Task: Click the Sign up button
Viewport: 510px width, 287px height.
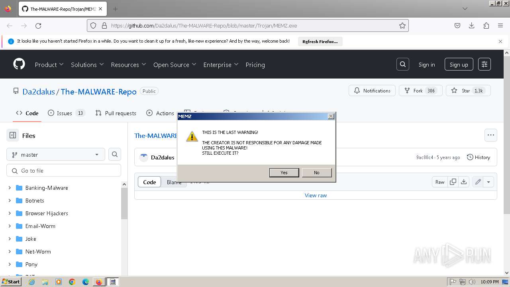Action: coord(459,64)
